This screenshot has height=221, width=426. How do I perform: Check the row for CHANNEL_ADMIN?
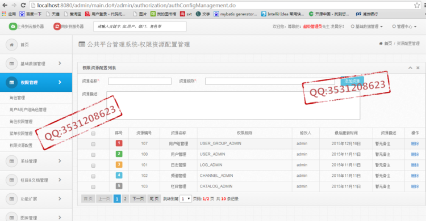coord(93,176)
